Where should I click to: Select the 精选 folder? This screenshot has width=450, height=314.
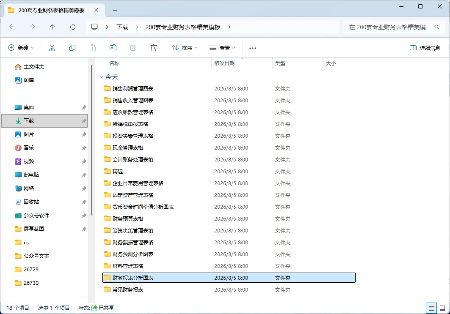(229, 171)
